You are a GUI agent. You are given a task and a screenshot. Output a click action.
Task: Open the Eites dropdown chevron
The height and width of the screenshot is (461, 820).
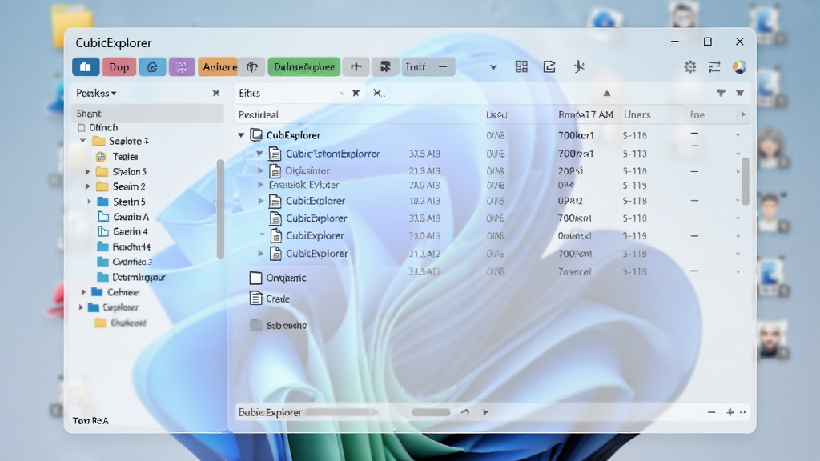tap(341, 93)
